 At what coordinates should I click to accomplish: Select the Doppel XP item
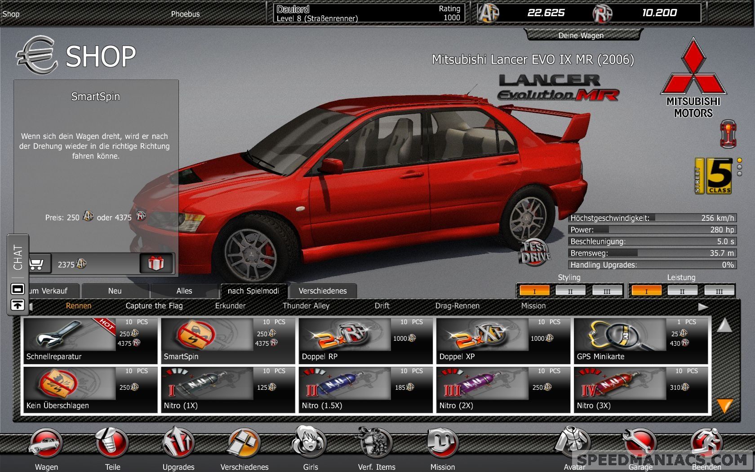(503, 340)
